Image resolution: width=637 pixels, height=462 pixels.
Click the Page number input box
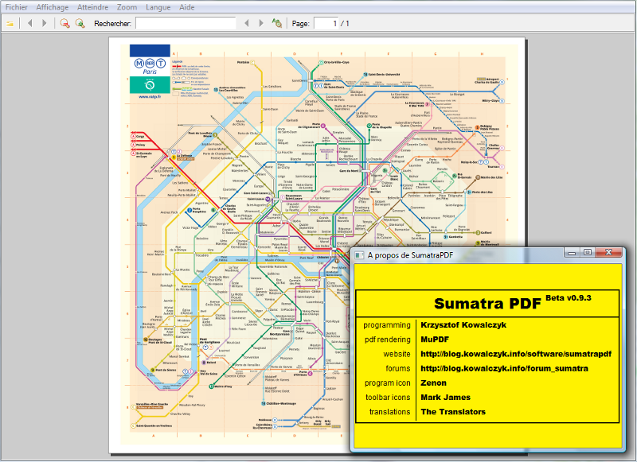pyautogui.click(x=326, y=23)
